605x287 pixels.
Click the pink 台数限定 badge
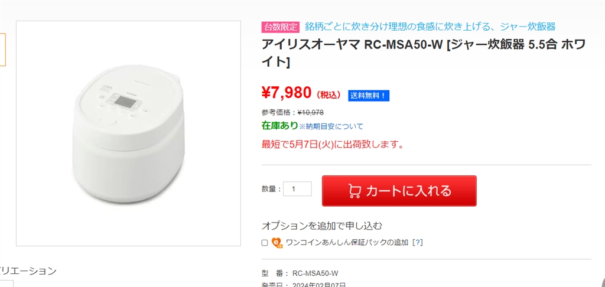[x=281, y=27]
